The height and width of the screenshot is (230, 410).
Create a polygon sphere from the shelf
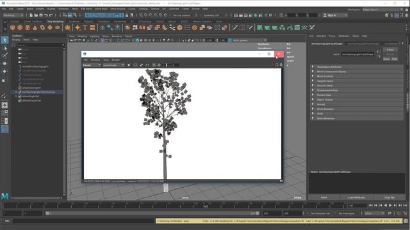(x=12, y=27)
